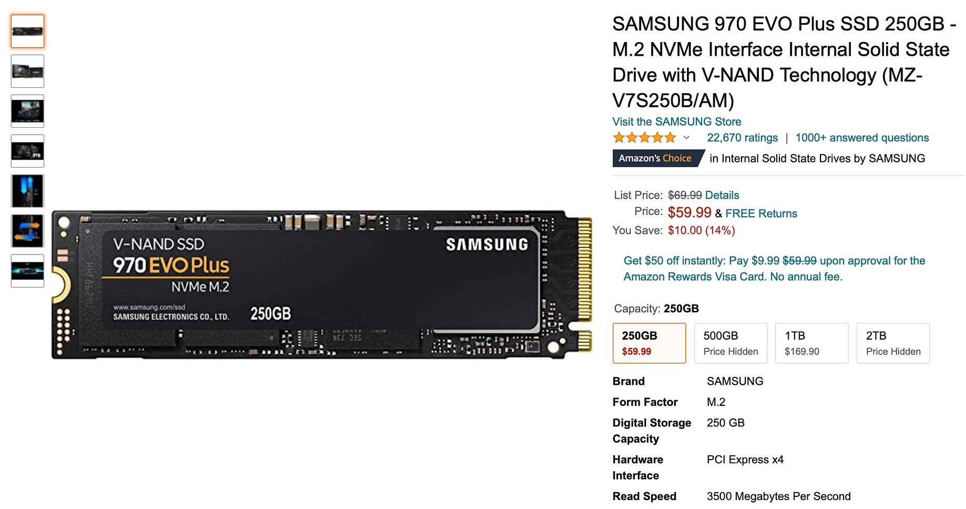966x509 pixels.
Task: Choose the 500GB capacity option
Action: pyautogui.click(x=731, y=343)
